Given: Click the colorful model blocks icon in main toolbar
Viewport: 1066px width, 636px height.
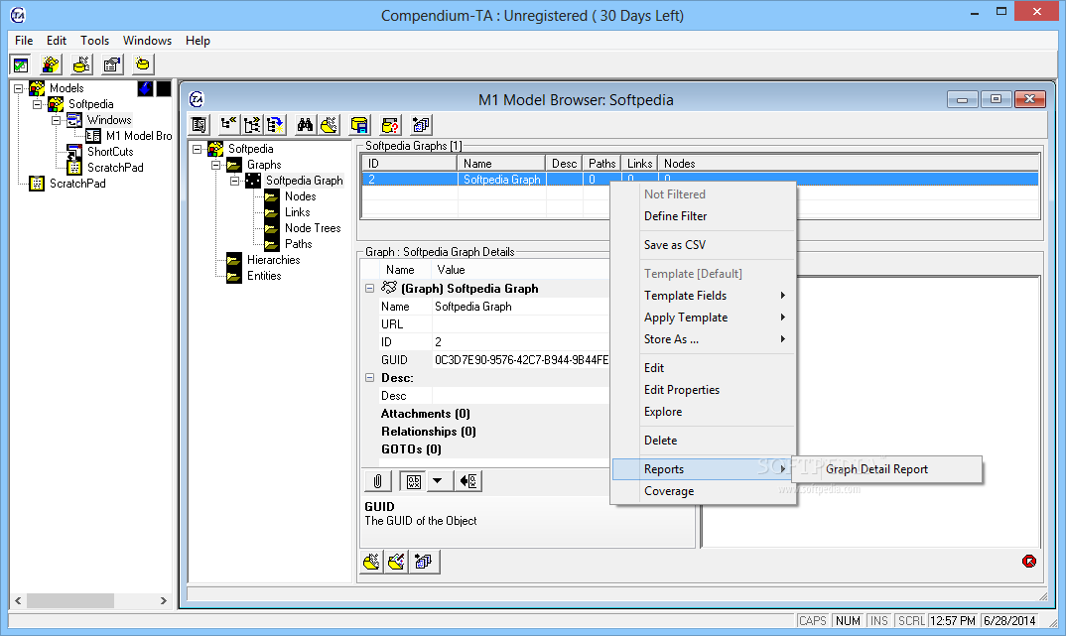Looking at the screenshot, I should pyautogui.click(x=51, y=64).
